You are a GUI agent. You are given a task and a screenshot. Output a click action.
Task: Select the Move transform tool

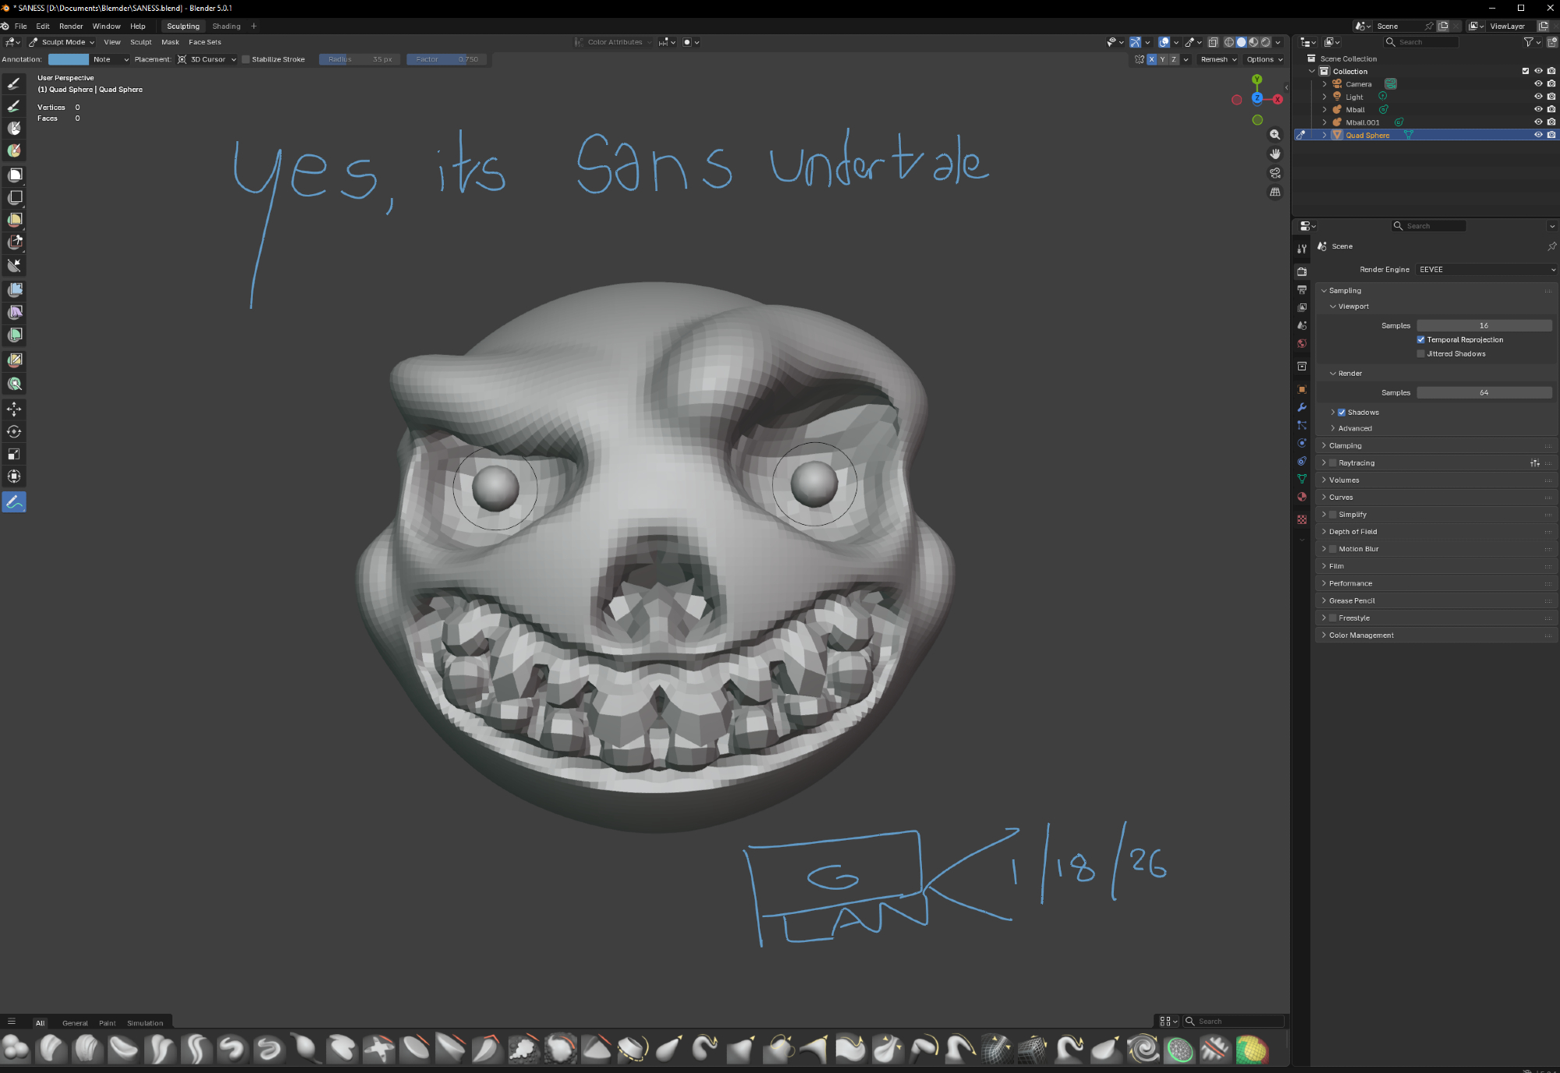(x=14, y=409)
